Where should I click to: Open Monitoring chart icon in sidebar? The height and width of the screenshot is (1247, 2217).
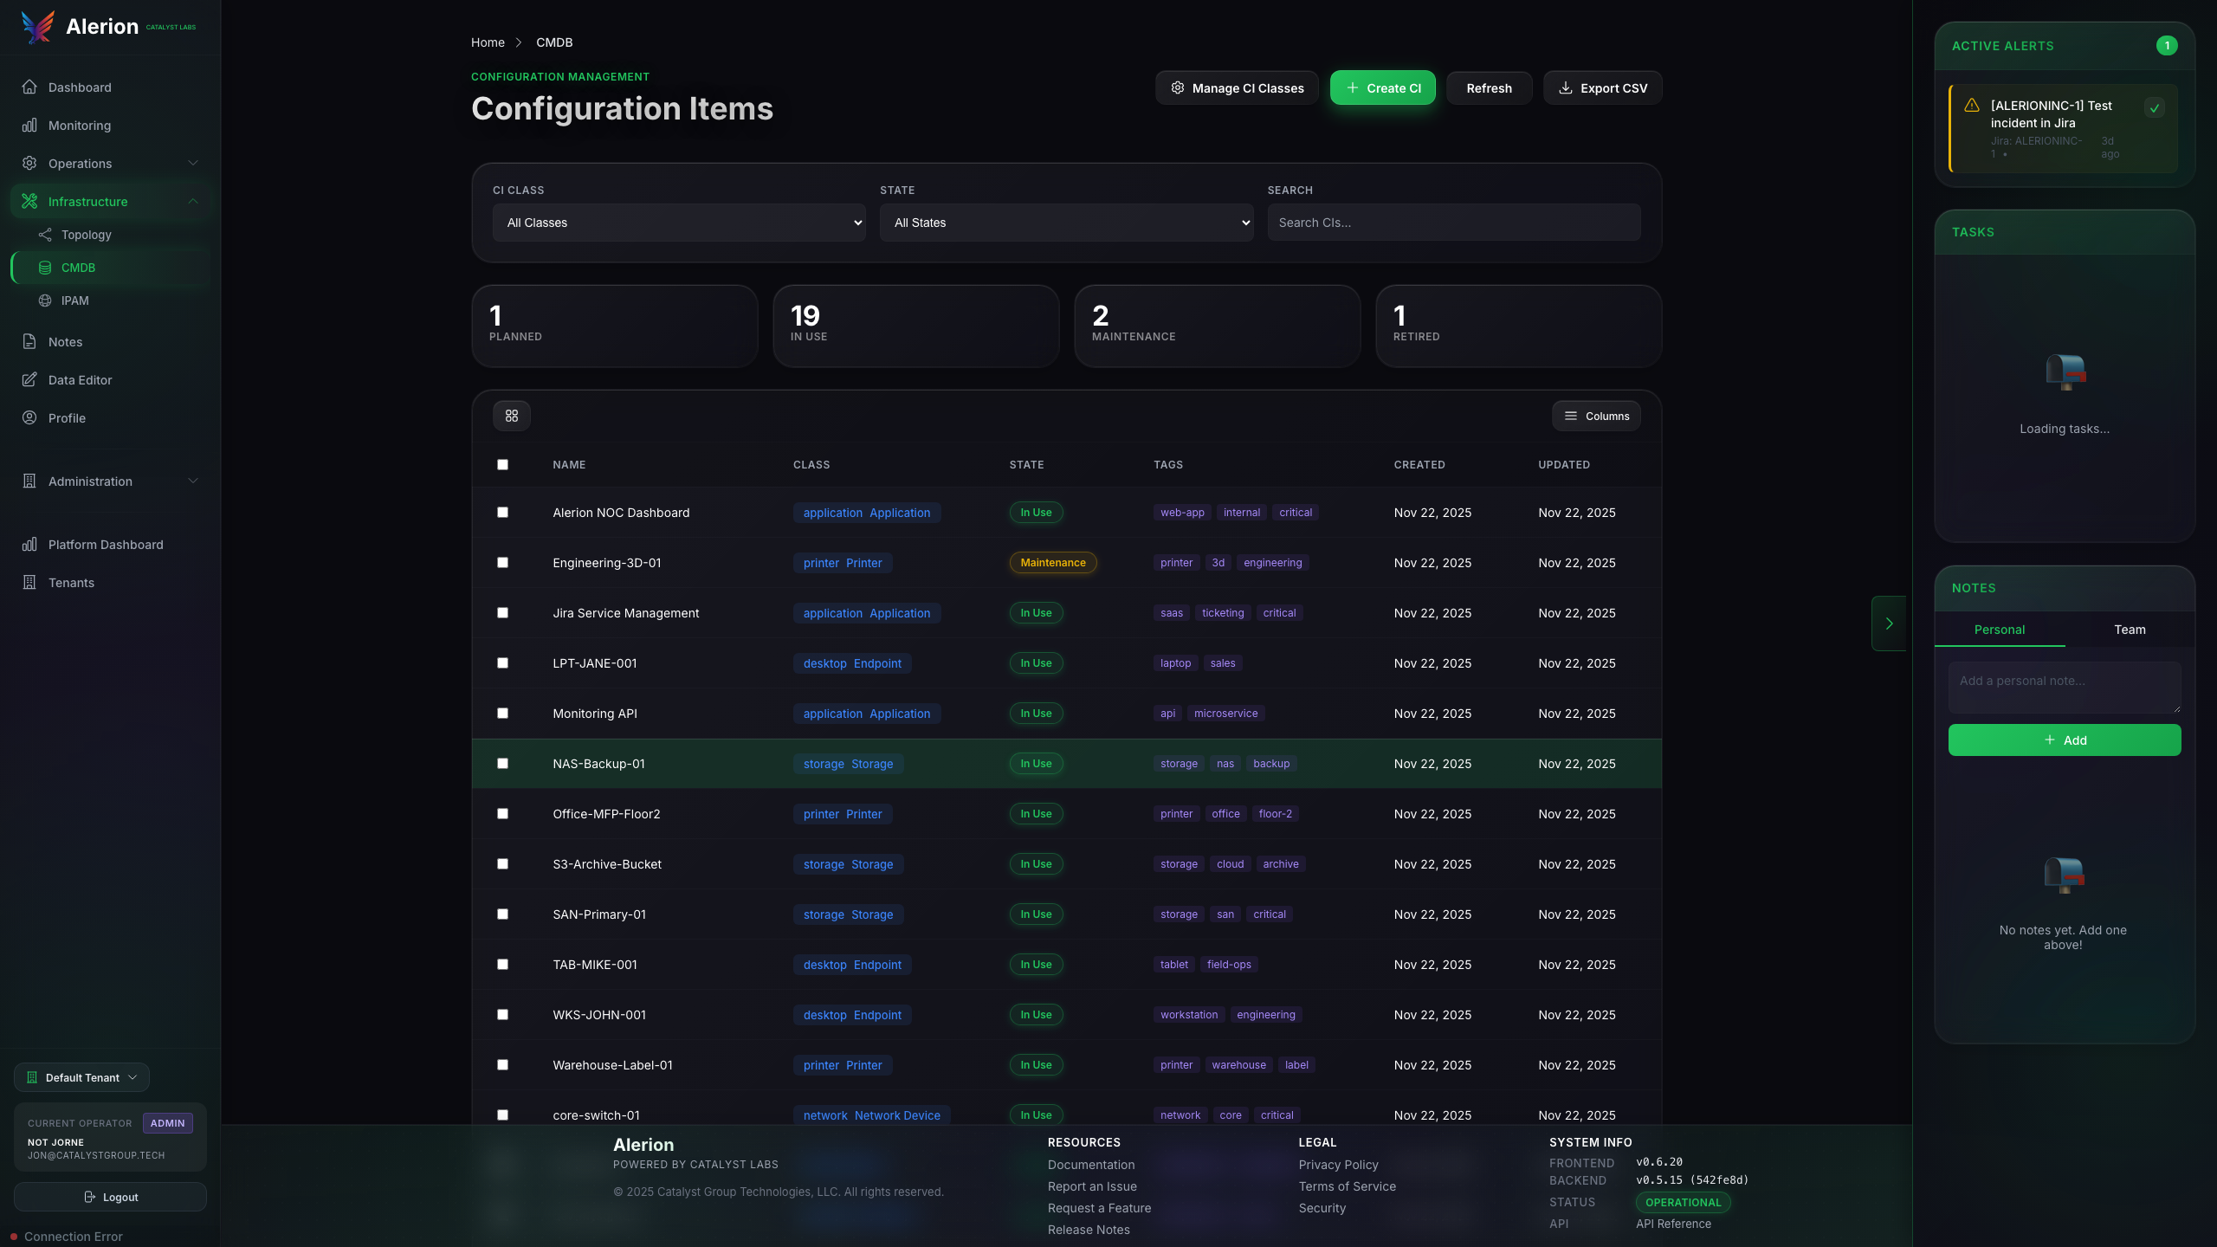click(x=29, y=126)
